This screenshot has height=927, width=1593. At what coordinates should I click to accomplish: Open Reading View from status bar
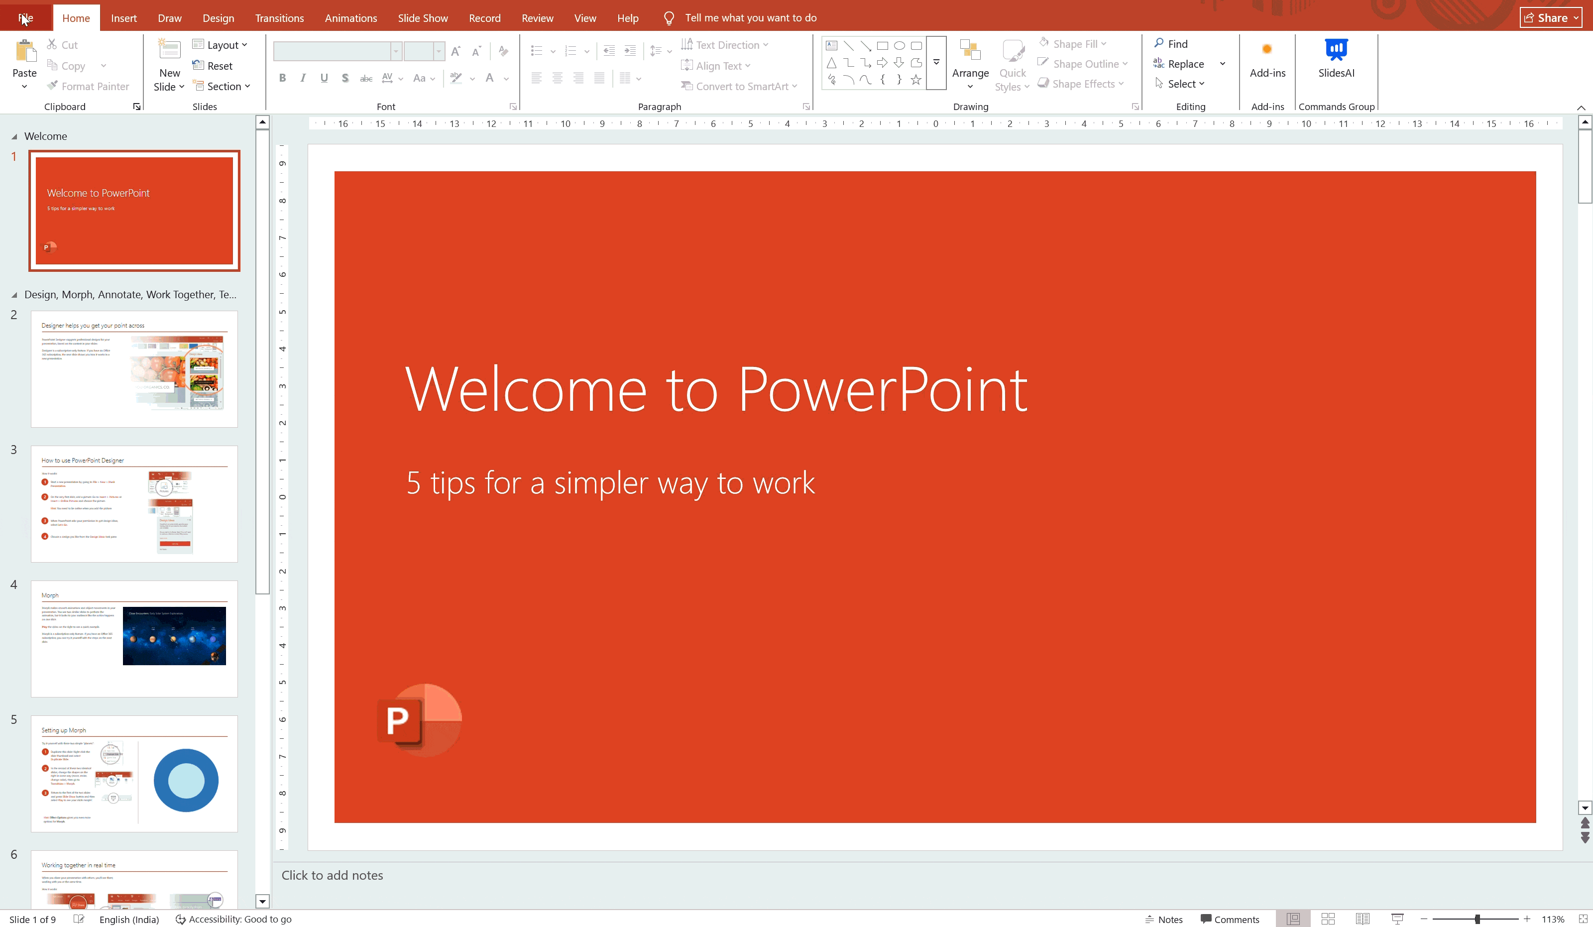tap(1363, 919)
